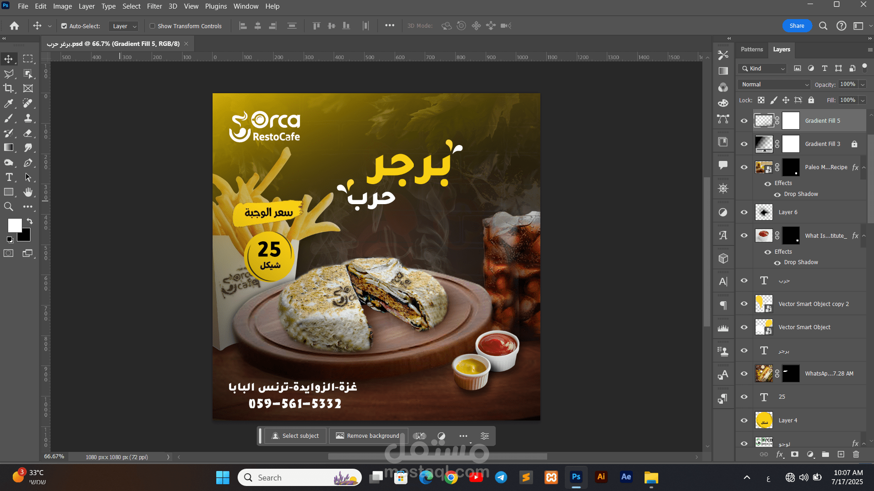Screen dimensions: 874x491
Task: Select the Eyedropper tool
Action: (x=9, y=103)
